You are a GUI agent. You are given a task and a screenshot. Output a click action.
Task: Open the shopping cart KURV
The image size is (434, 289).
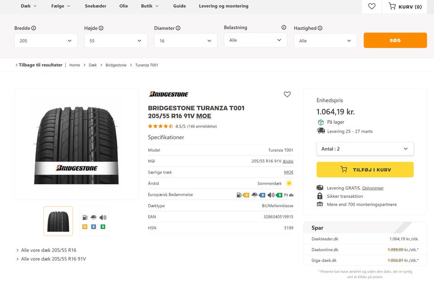point(405,6)
